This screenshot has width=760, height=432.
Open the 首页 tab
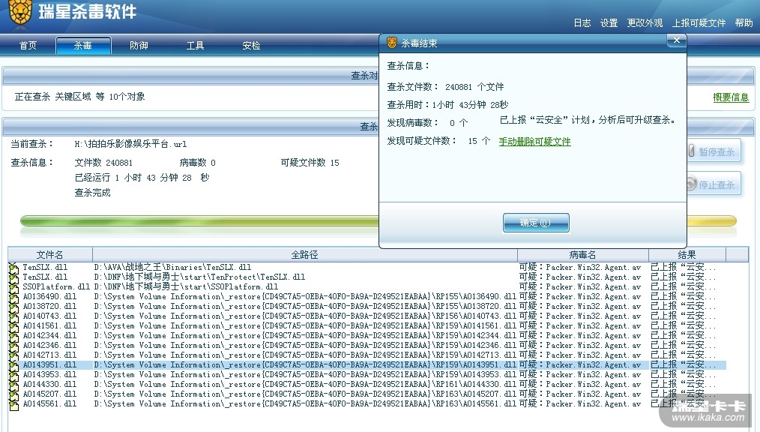(28, 46)
